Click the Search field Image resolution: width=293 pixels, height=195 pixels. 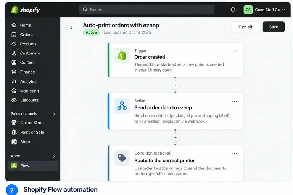(146, 10)
